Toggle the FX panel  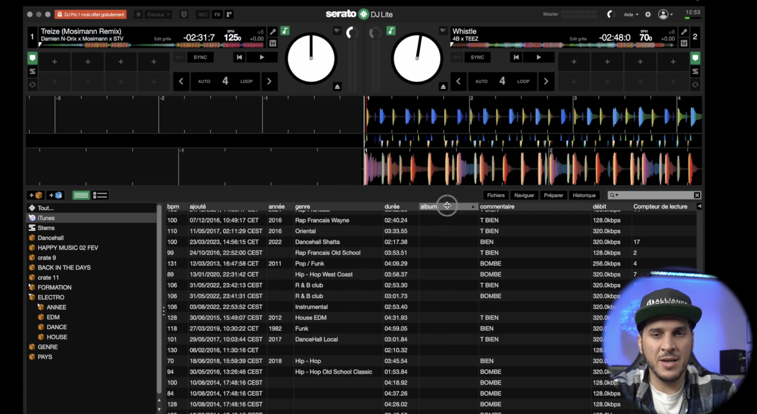tap(217, 14)
